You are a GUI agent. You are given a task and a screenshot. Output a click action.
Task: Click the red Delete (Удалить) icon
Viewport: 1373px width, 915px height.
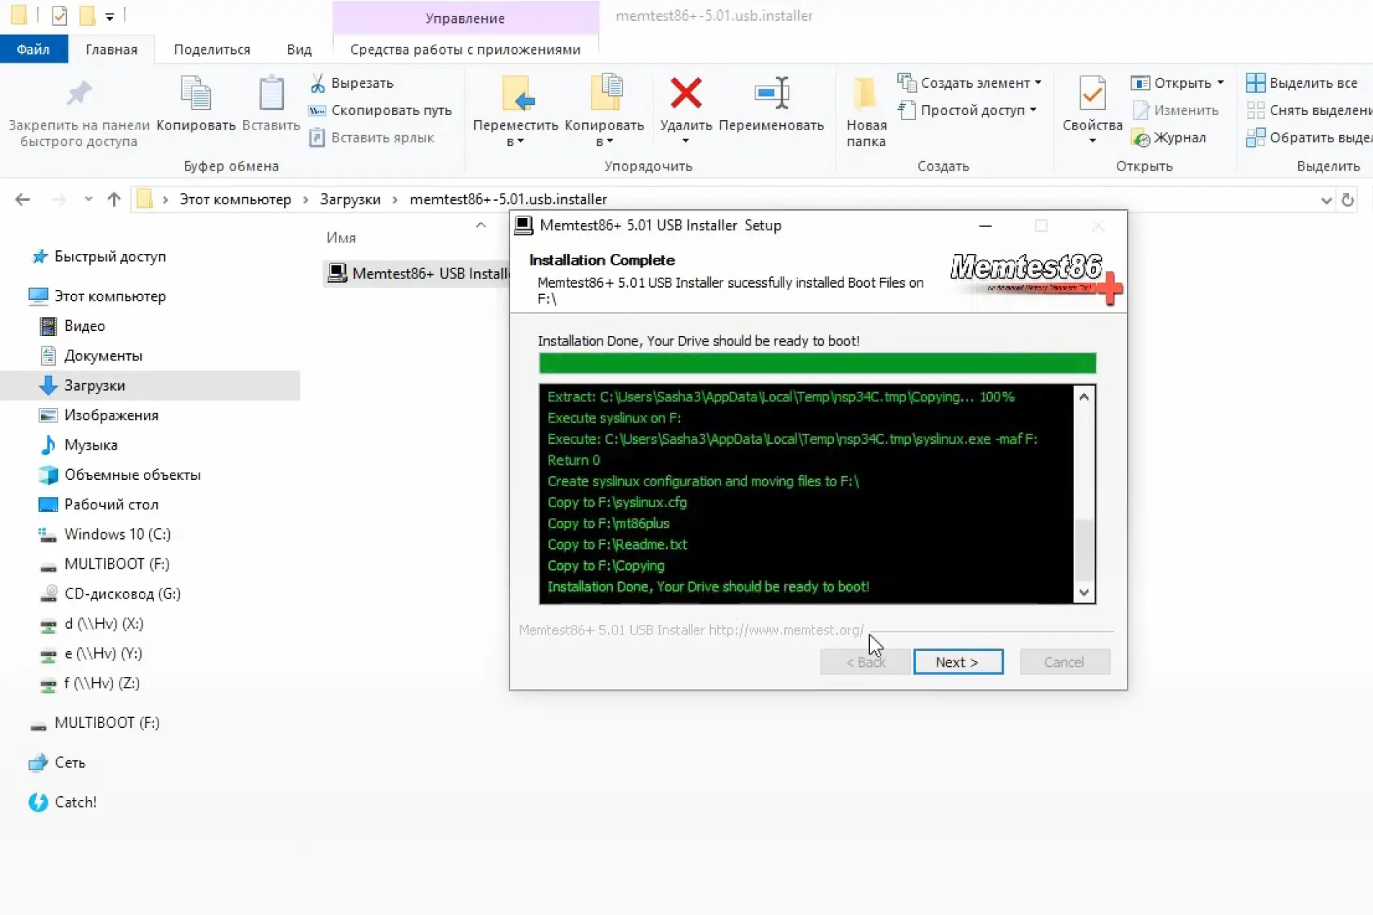(x=685, y=94)
